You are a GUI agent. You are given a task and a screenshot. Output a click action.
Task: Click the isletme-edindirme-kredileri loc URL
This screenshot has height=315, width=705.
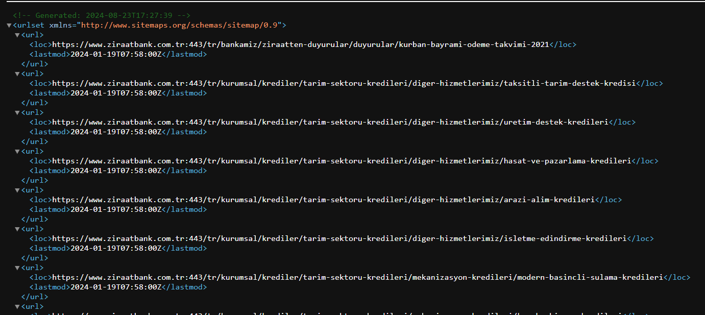click(x=339, y=238)
